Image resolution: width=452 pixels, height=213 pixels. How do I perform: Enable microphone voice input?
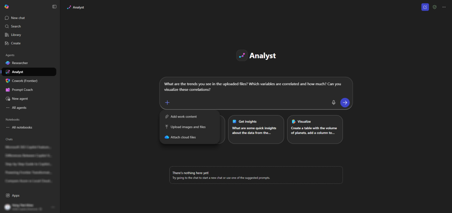click(333, 102)
